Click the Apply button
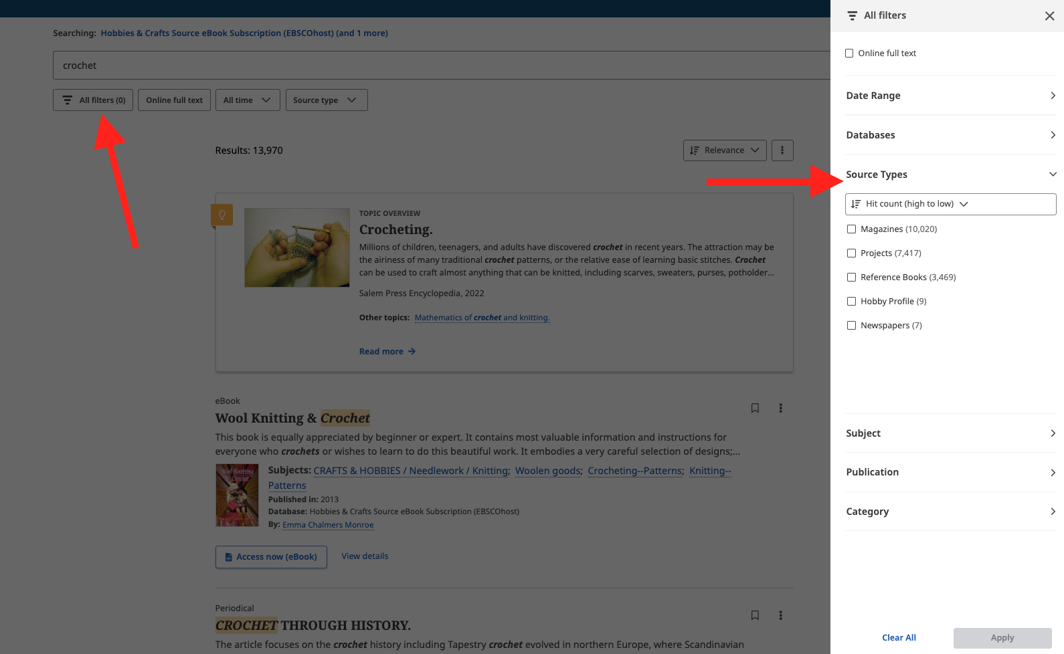Viewport: 1064px width, 654px height. click(1002, 638)
